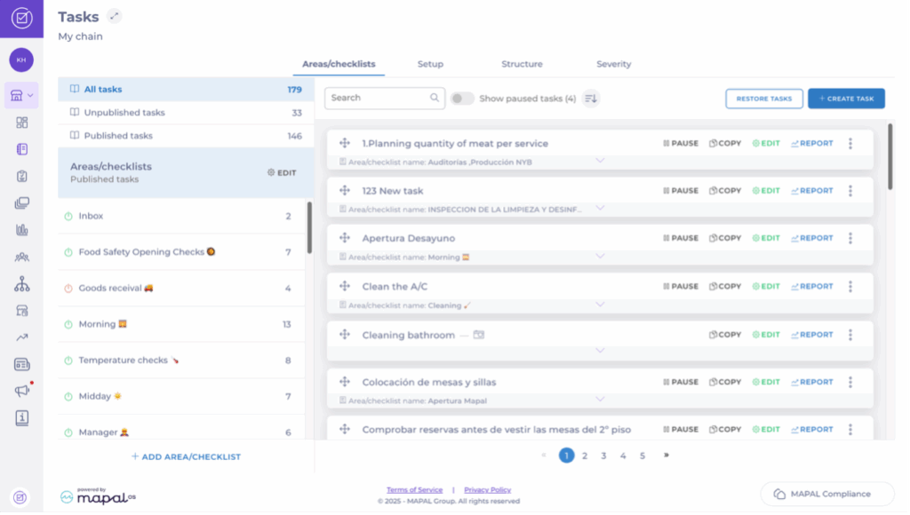This screenshot has width=910, height=515.
Task: Open the store dropdown in left sidebar
Action: [x=22, y=95]
